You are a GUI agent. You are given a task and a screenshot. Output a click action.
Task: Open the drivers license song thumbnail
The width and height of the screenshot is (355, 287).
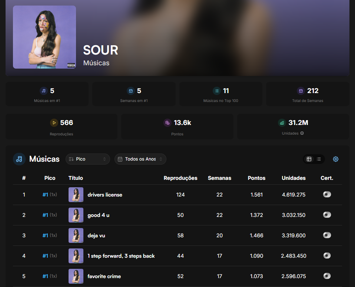coord(76,195)
